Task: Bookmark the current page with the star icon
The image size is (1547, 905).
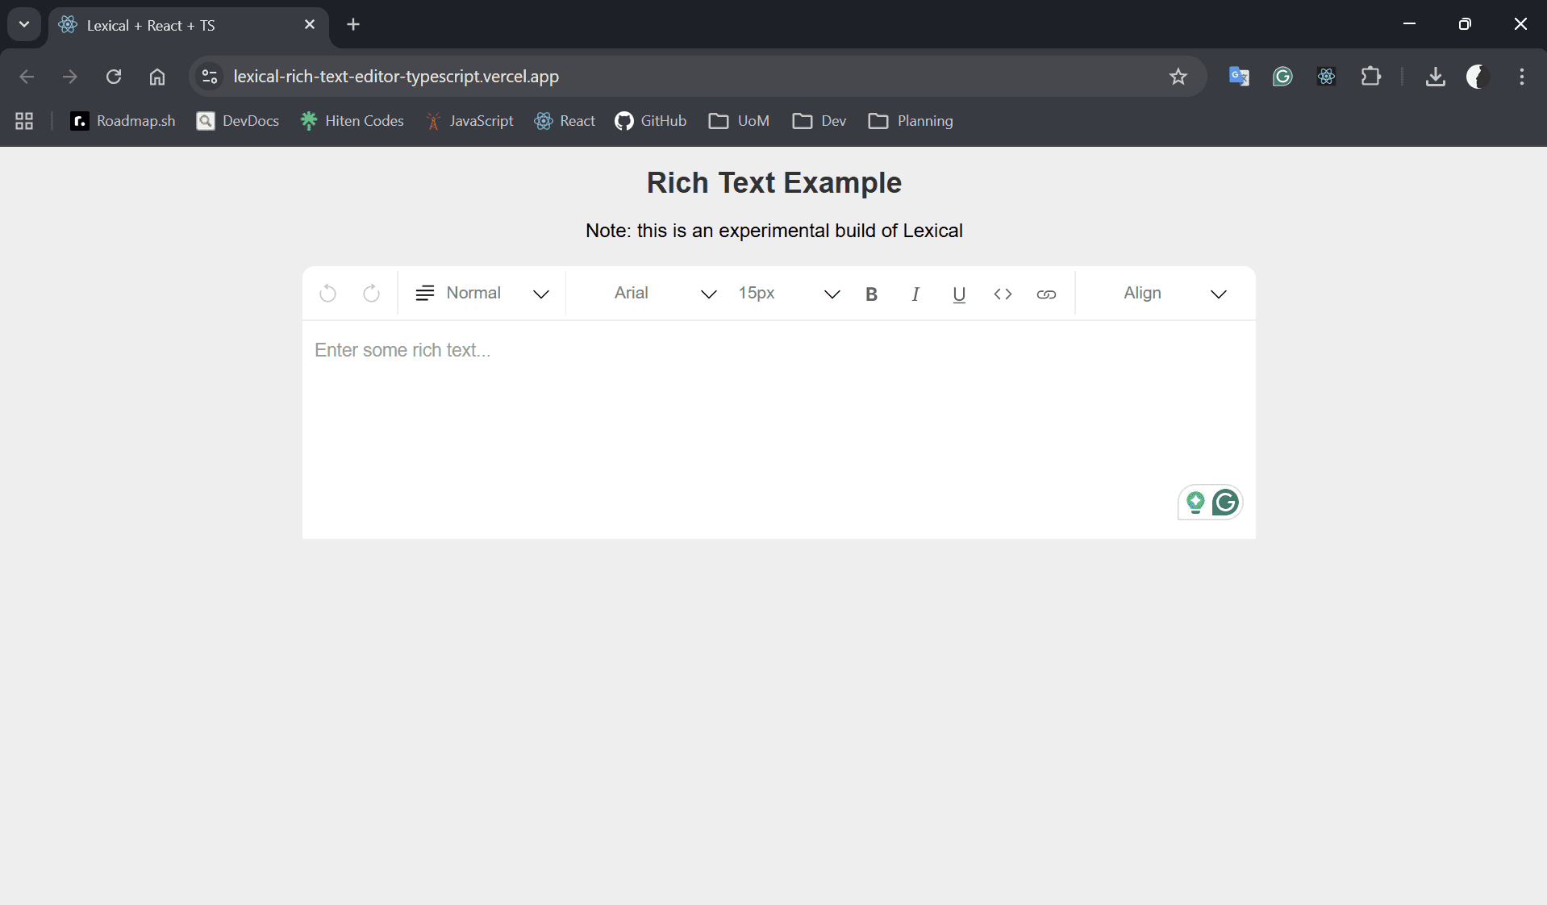Action: coord(1178,77)
